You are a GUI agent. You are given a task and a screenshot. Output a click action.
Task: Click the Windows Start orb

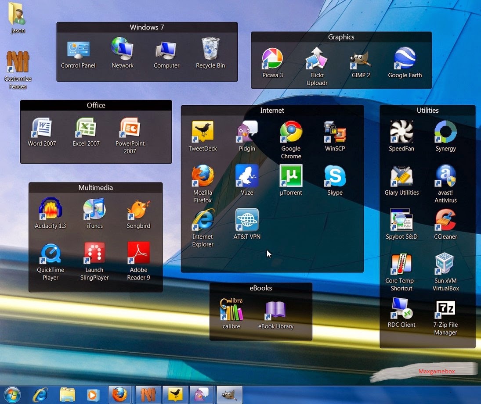12,395
